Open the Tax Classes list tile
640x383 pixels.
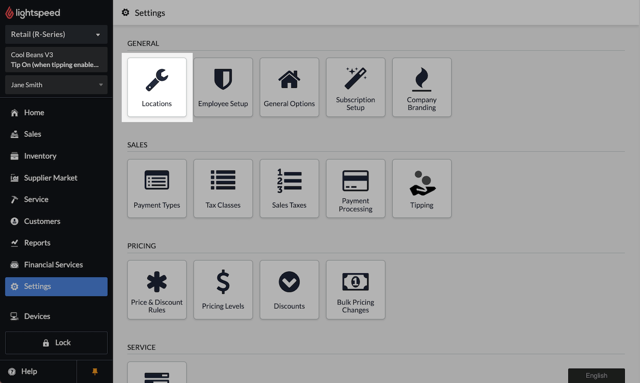[223, 188]
